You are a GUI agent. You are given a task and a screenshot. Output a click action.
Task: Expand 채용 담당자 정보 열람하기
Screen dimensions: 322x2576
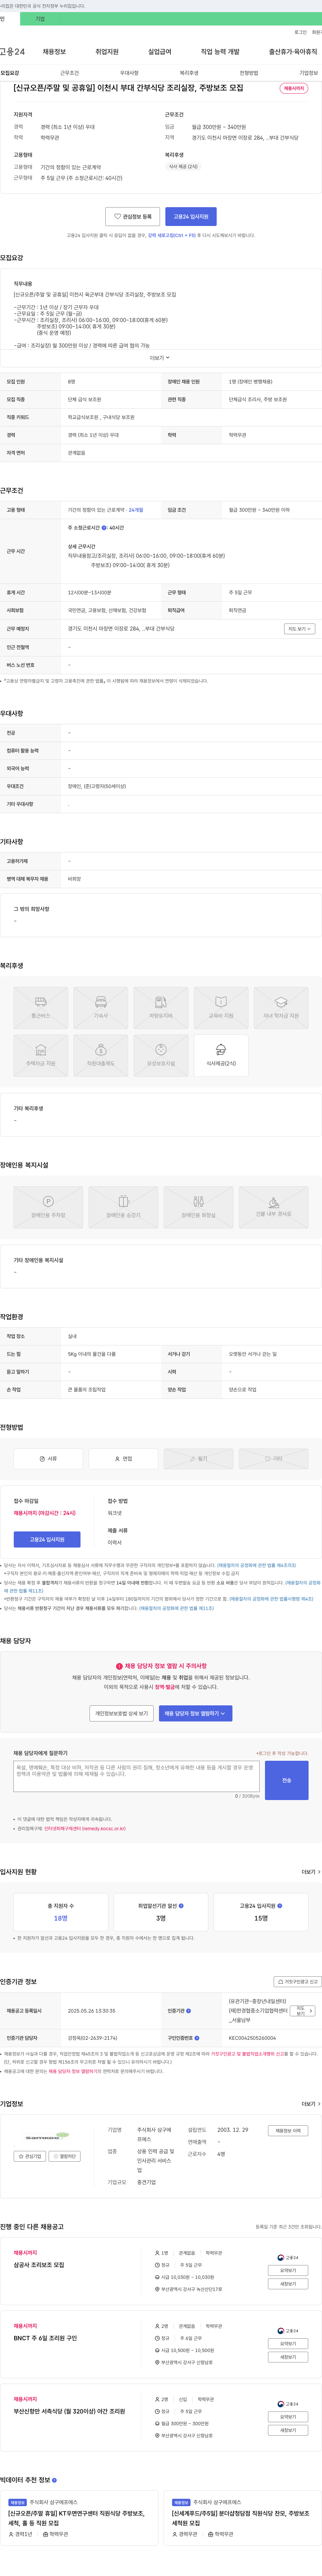click(195, 1713)
